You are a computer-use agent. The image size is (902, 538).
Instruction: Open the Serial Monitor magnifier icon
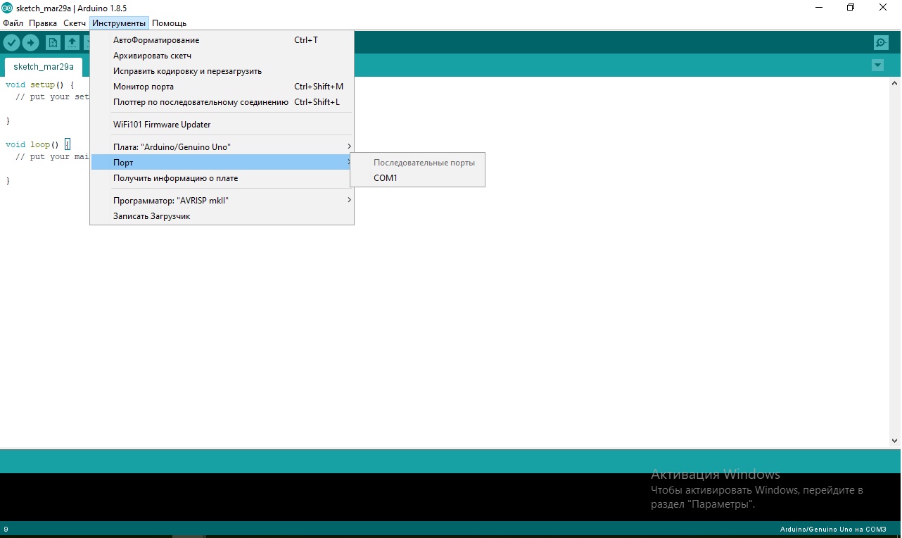[881, 43]
